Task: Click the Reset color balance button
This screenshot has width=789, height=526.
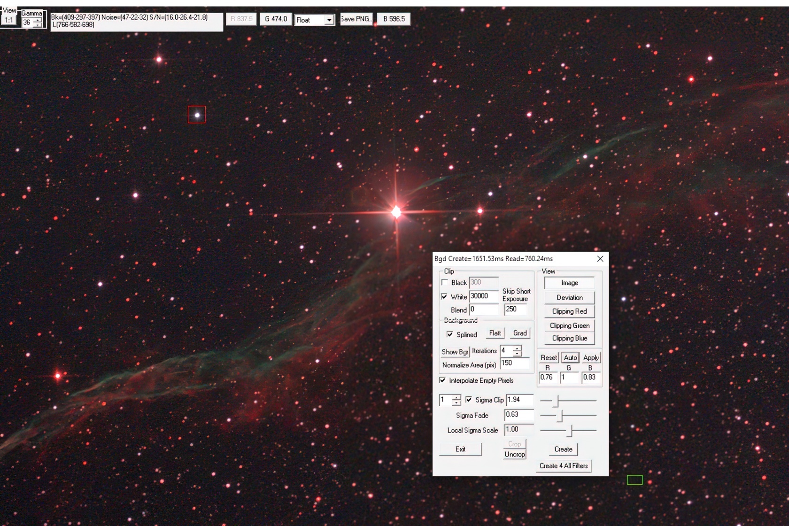Action: point(549,358)
